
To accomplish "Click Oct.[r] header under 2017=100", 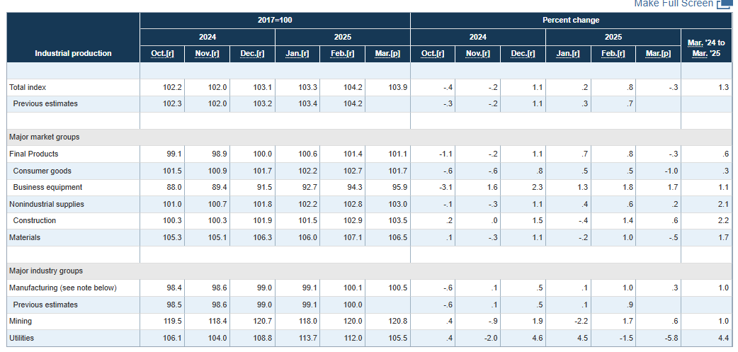I will [x=162, y=54].
